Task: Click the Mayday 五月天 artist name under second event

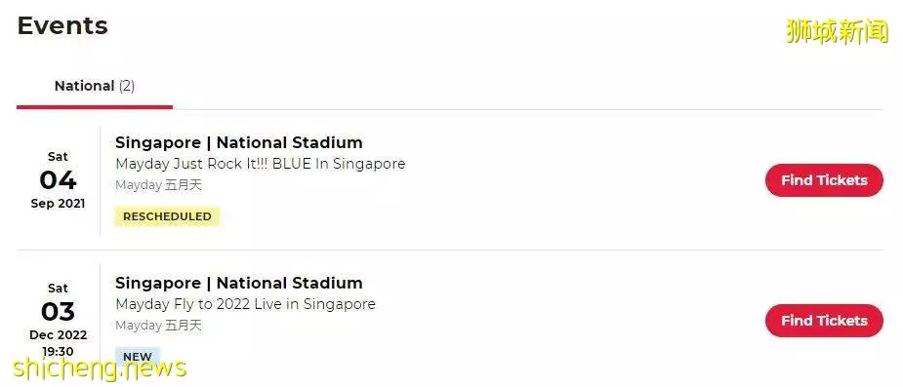Action: tap(158, 326)
